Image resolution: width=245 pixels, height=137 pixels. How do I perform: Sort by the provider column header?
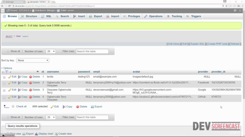coord(203,72)
